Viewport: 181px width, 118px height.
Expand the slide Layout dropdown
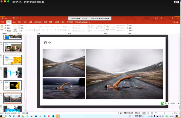21,26
